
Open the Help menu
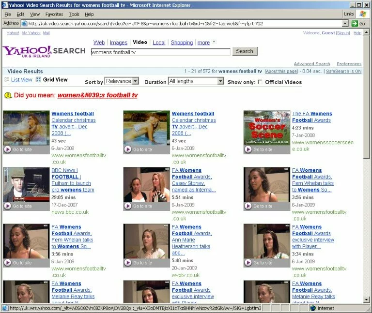[89, 14]
